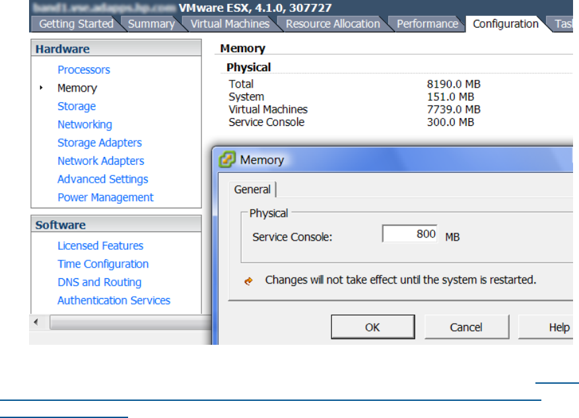Select the Performance tab

[x=427, y=24]
